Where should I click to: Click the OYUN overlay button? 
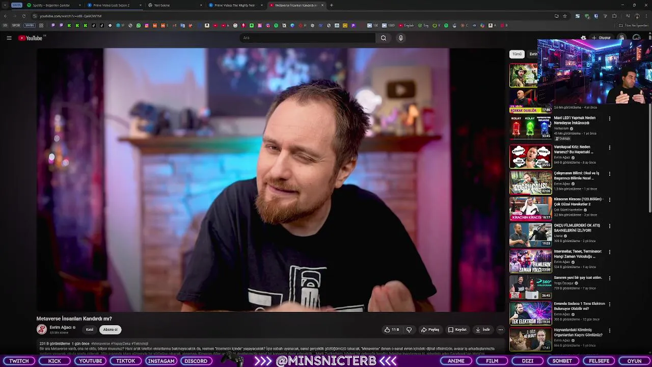[x=634, y=361]
